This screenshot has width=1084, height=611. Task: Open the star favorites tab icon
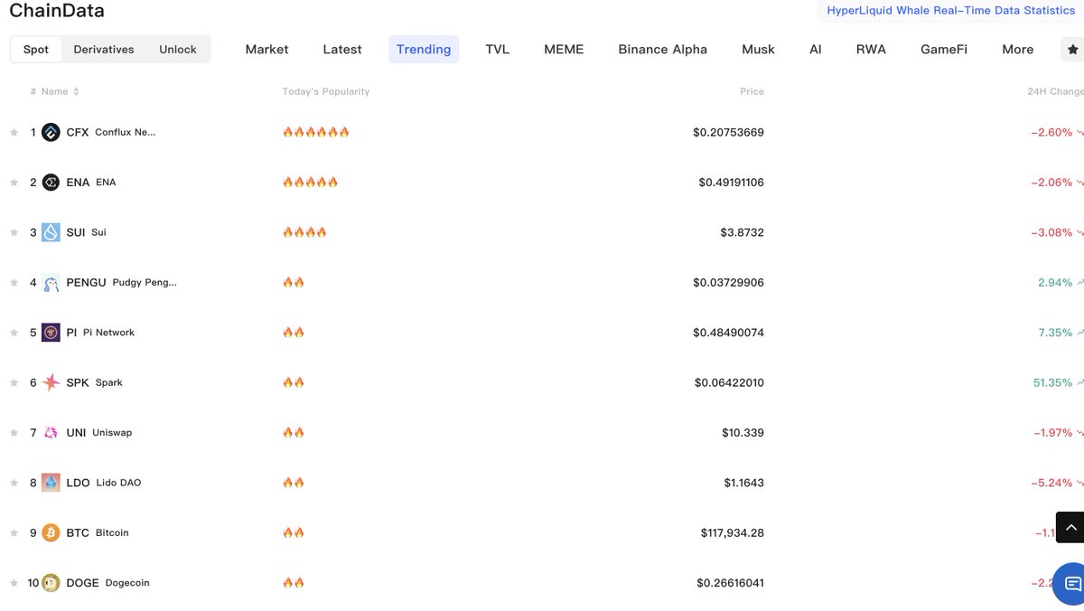[x=1072, y=50]
